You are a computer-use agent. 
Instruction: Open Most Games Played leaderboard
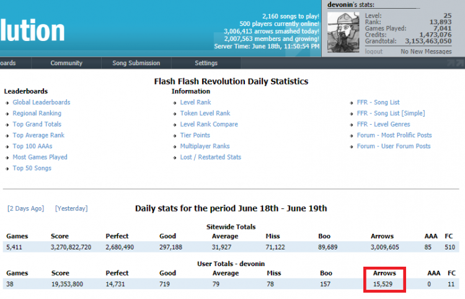40,157
